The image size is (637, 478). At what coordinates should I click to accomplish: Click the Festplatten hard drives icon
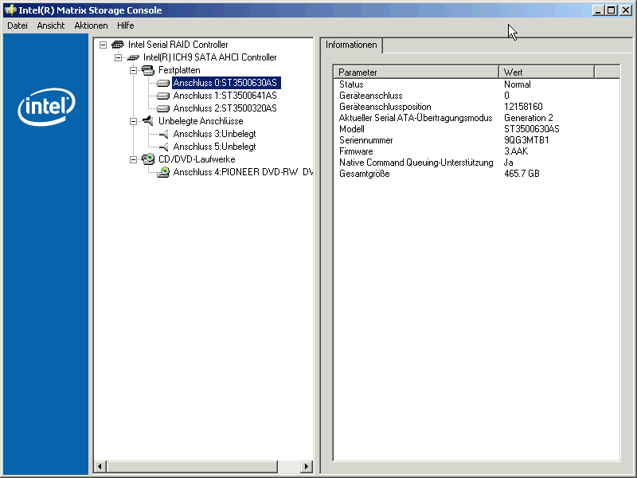click(x=148, y=70)
